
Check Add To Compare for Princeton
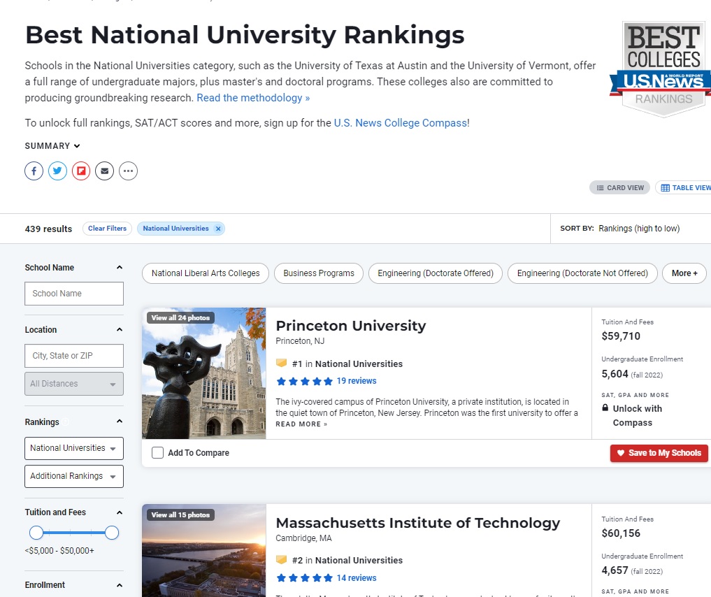click(x=158, y=453)
